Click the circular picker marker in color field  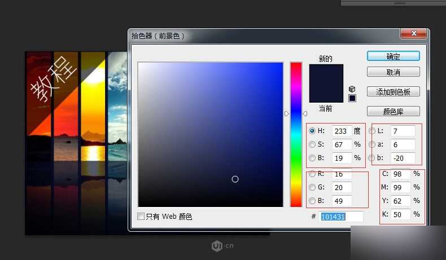coord(235,179)
